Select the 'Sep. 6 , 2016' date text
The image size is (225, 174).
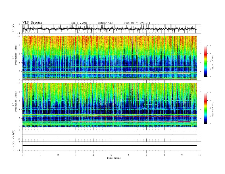click(79, 23)
